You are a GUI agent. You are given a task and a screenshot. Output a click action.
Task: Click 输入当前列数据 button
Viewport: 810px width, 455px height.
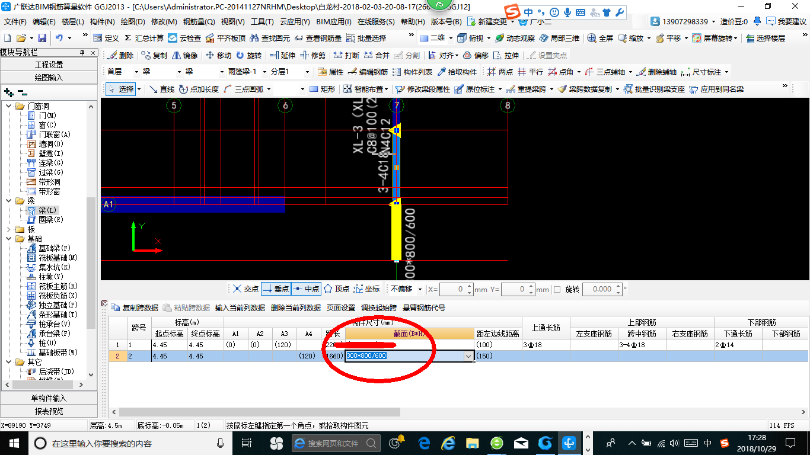[240, 307]
